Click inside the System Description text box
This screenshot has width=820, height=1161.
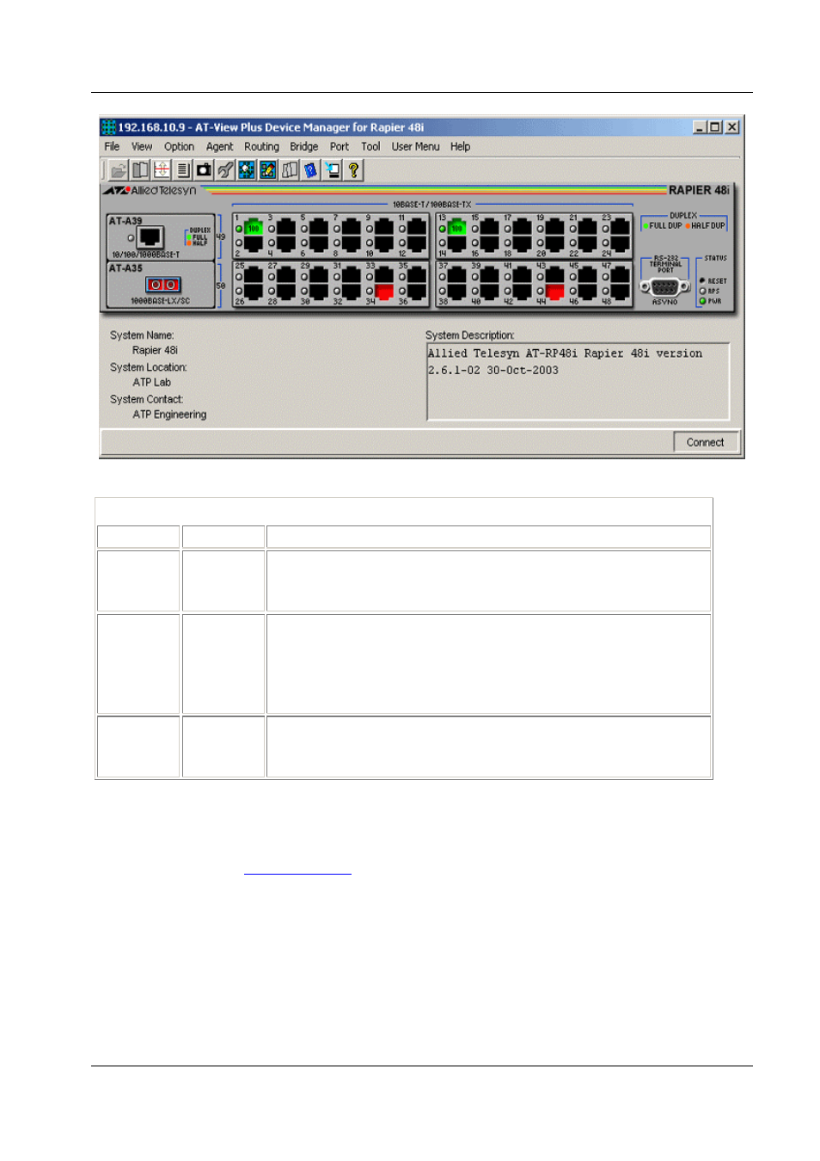[x=578, y=381]
